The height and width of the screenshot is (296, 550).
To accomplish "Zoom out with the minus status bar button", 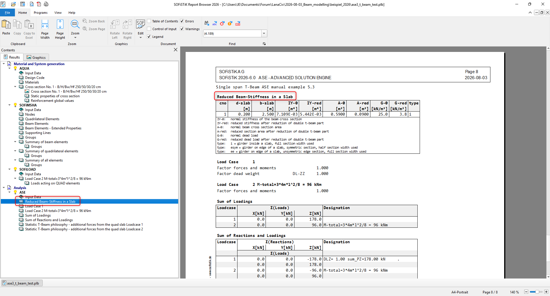I will pos(526,292).
